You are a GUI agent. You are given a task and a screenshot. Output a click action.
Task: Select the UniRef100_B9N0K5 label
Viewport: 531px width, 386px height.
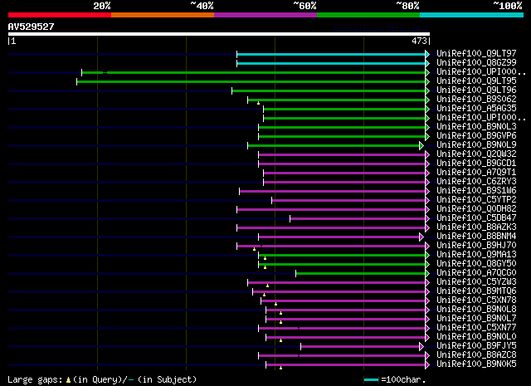click(476, 364)
